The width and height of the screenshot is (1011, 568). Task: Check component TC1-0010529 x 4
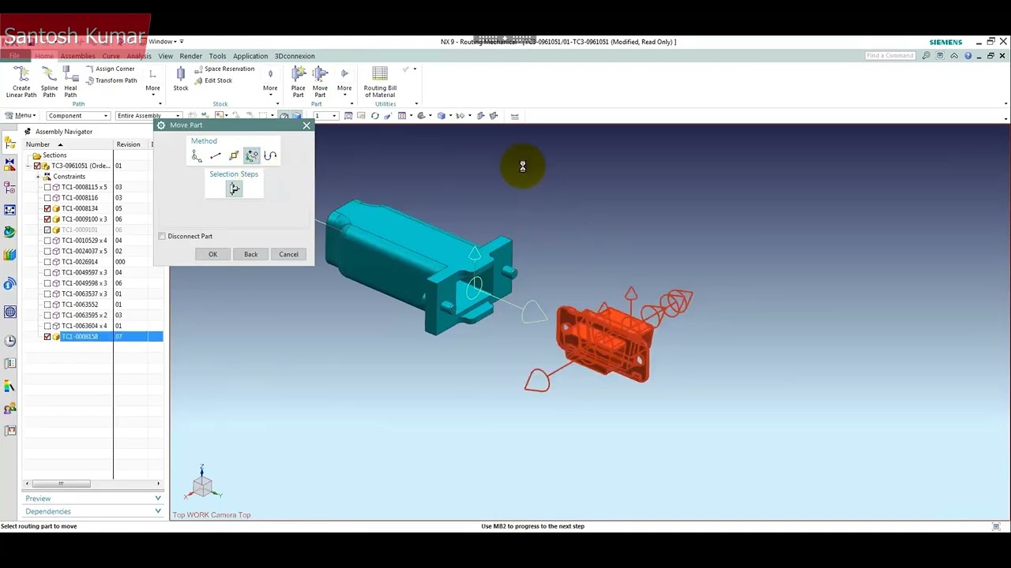(x=47, y=241)
